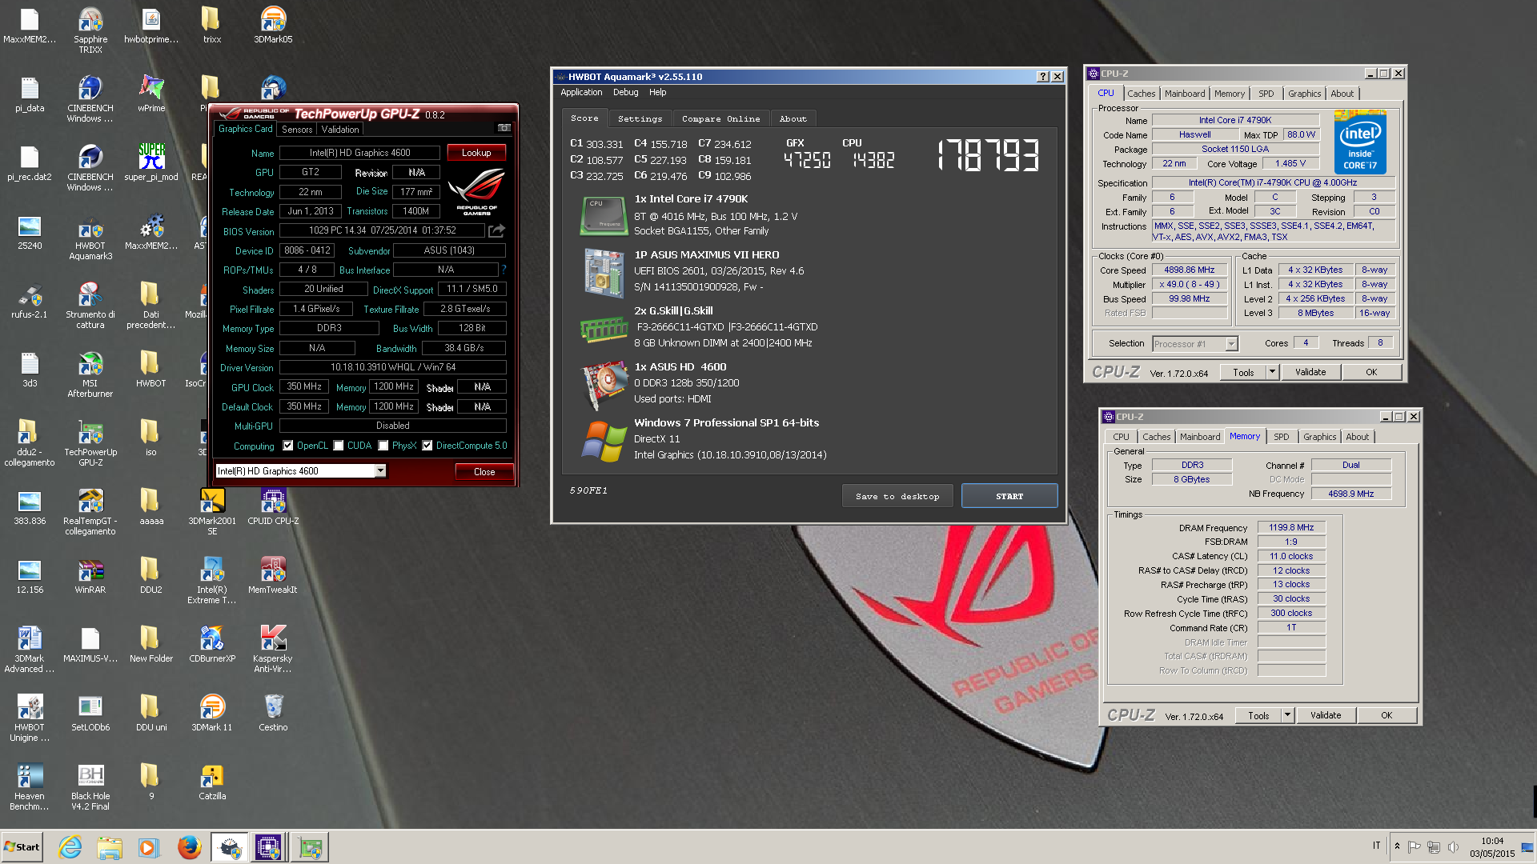The image size is (1537, 864).
Task: Open the HWBOT Unigine desktop icon
Action: [x=30, y=718]
